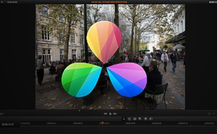Jump to the previous clip with skip-back
The width and height of the screenshot is (217, 134).
pos(105,114)
